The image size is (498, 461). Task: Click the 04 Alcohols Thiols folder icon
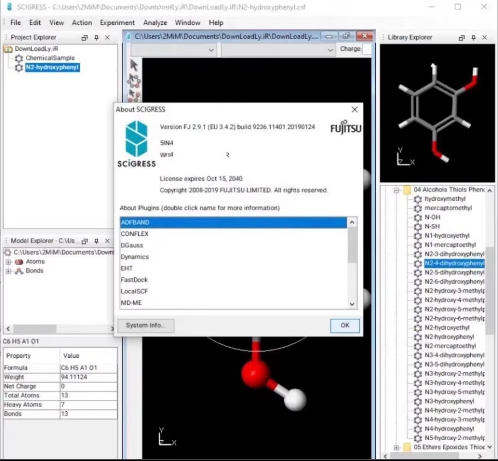pos(407,190)
